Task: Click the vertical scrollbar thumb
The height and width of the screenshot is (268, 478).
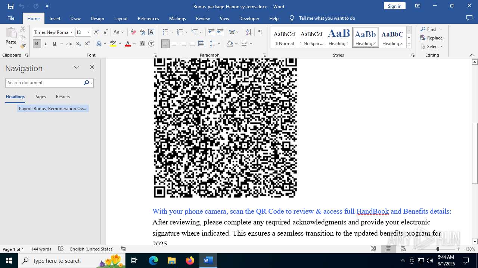Action: coord(475,153)
